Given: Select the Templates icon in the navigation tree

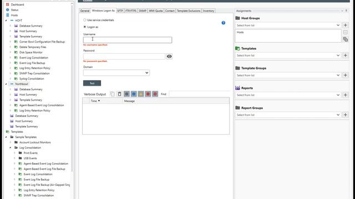Looking at the screenshot, I should click(x=7, y=132).
